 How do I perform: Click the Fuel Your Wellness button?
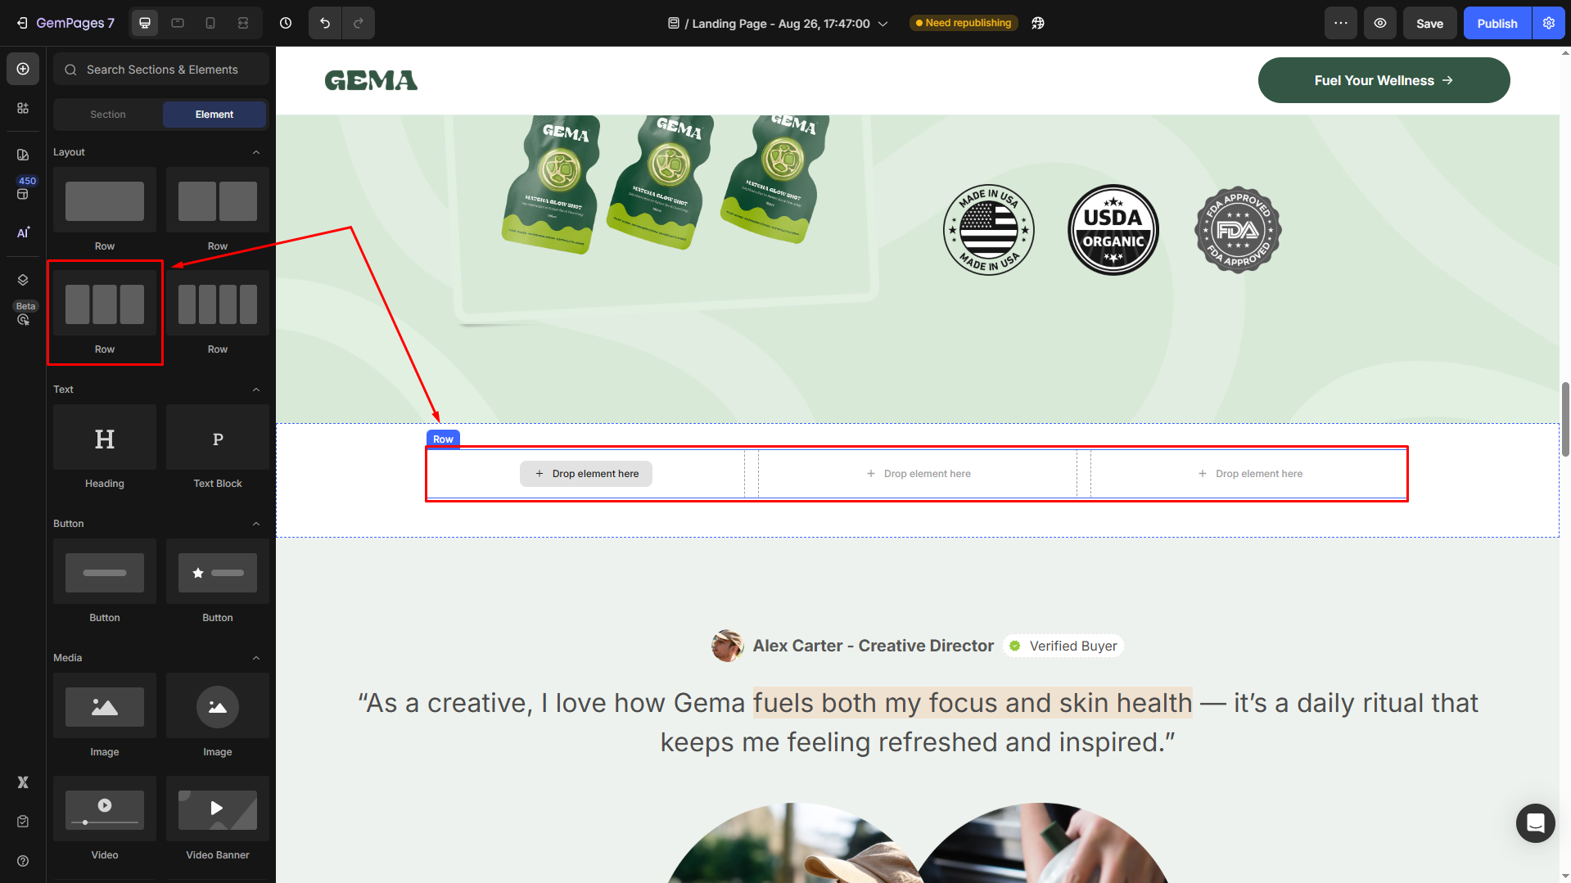click(1384, 80)
